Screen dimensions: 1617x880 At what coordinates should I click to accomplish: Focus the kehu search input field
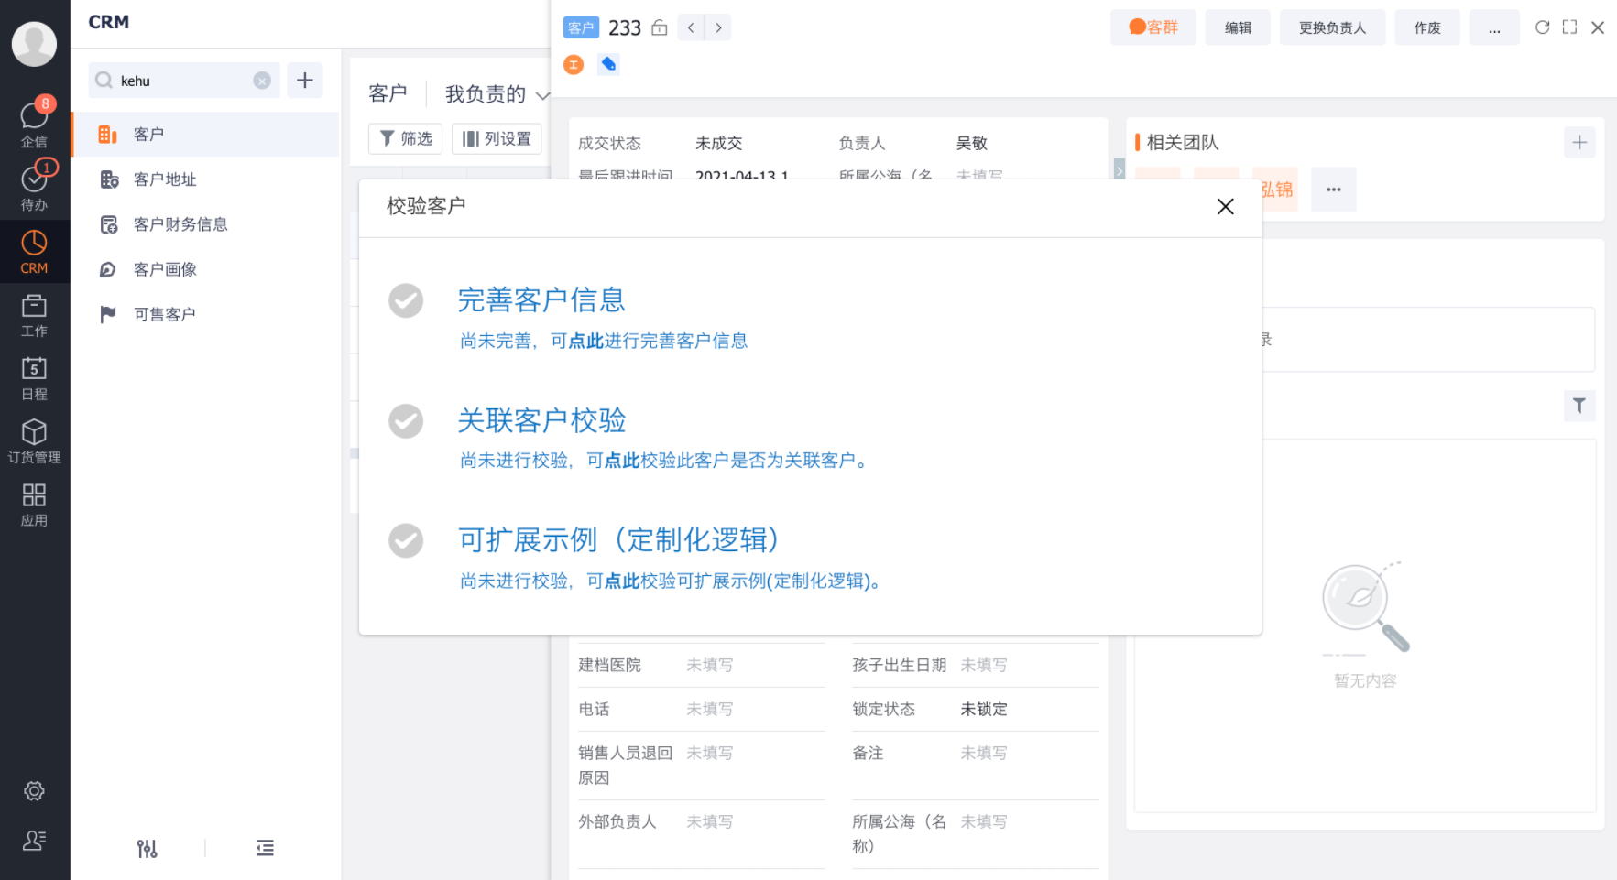183,81
